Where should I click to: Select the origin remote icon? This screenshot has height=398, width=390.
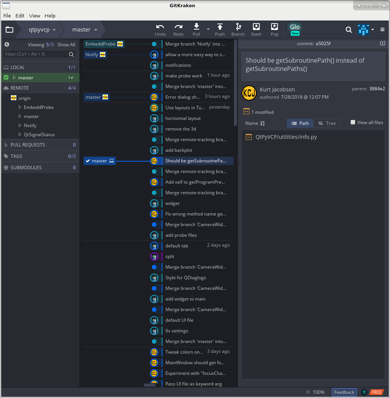pyautogui.click(x=14, y=98)
